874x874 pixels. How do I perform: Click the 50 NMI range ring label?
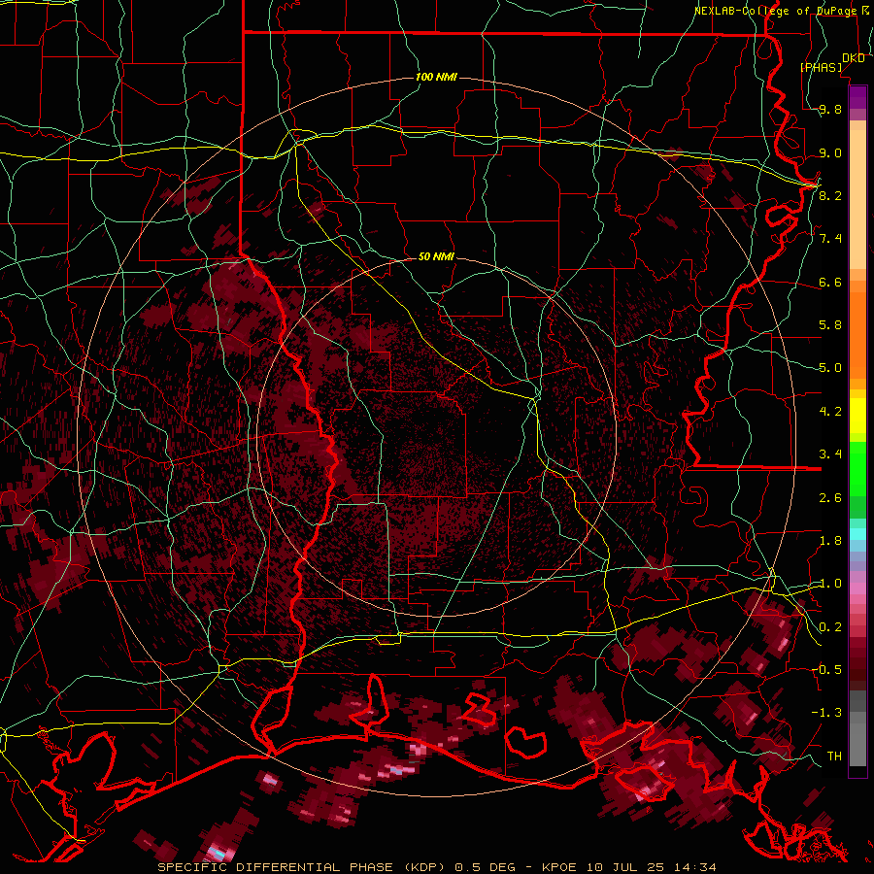pos(436,256)
